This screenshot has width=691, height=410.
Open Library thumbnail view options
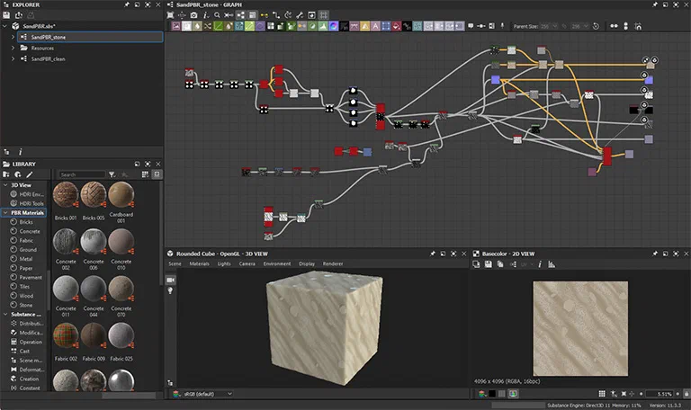[146, 174]
